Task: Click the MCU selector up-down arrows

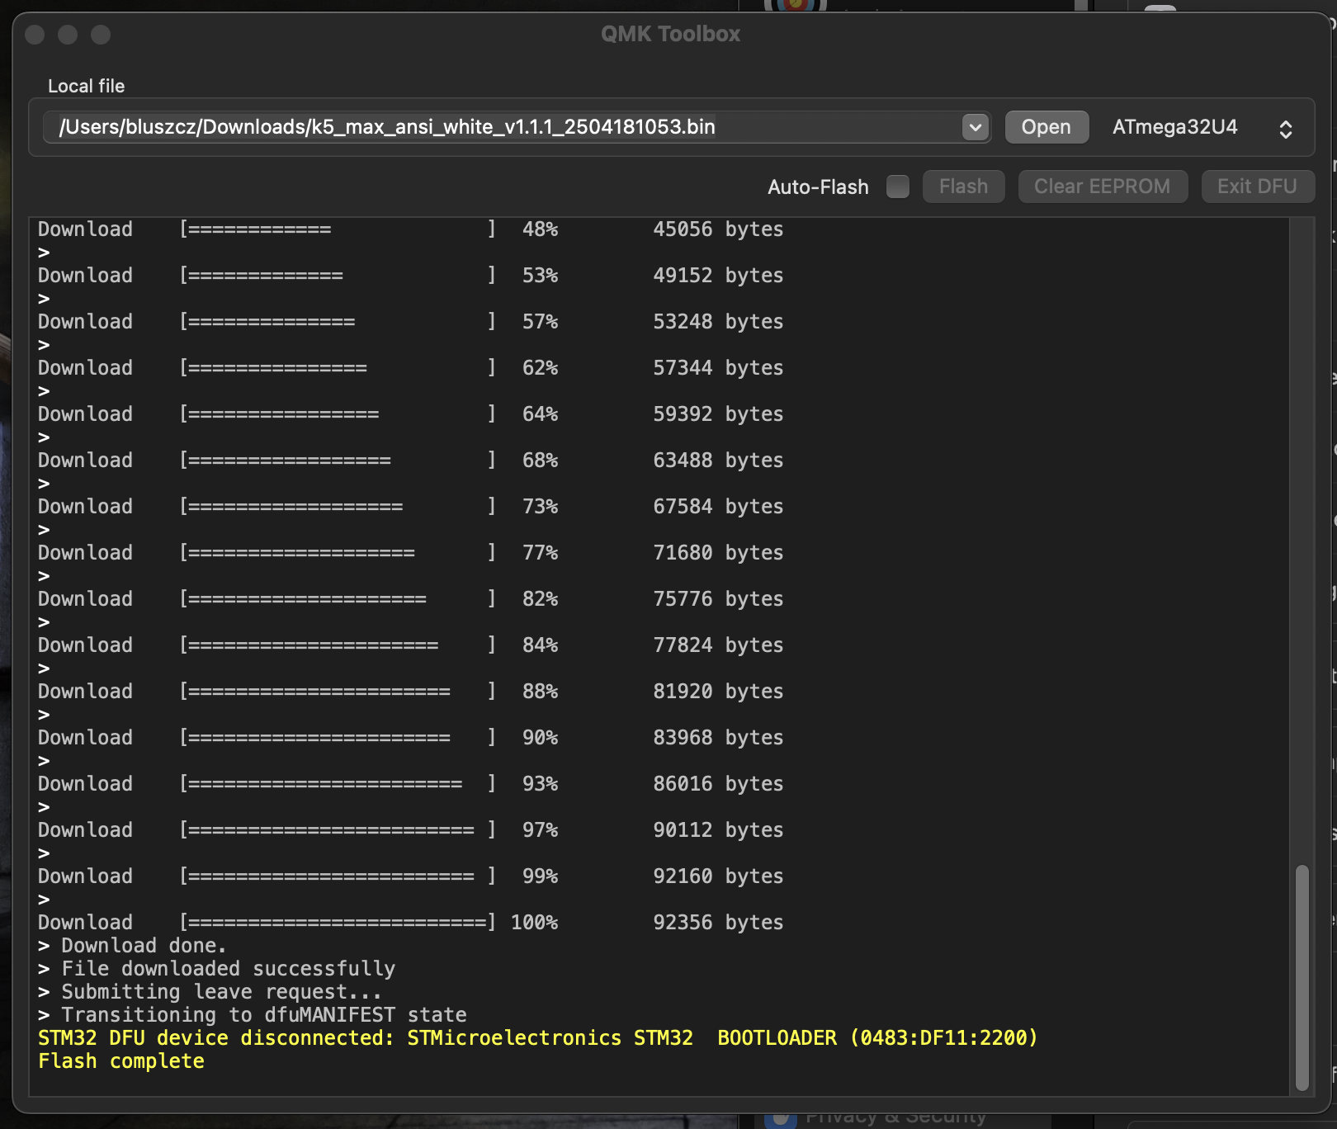Action: point(1285,129)
